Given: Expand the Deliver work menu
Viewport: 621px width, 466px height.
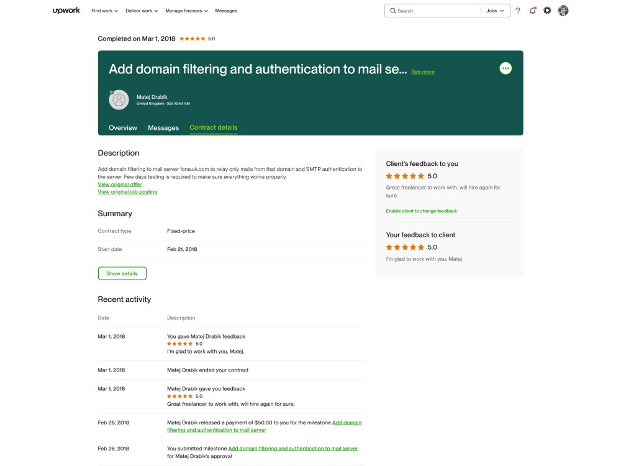Looking at the screenshot, I should coord(142,11).
